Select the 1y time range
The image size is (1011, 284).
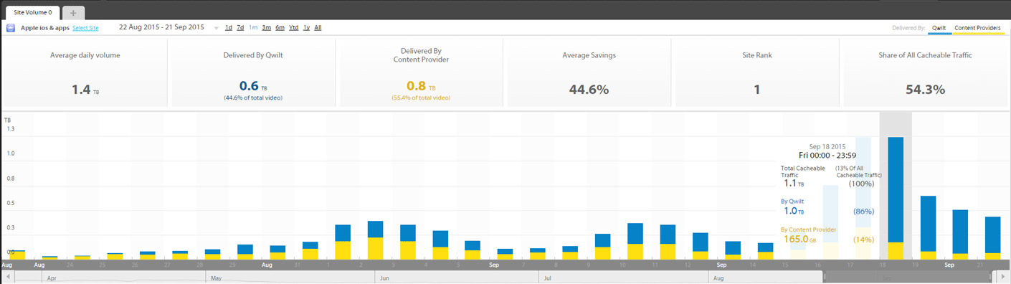(306, 28)
